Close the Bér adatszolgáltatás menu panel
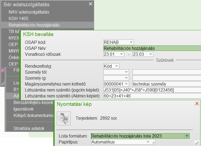The image size is (201, 147). [x=91, y=4]
